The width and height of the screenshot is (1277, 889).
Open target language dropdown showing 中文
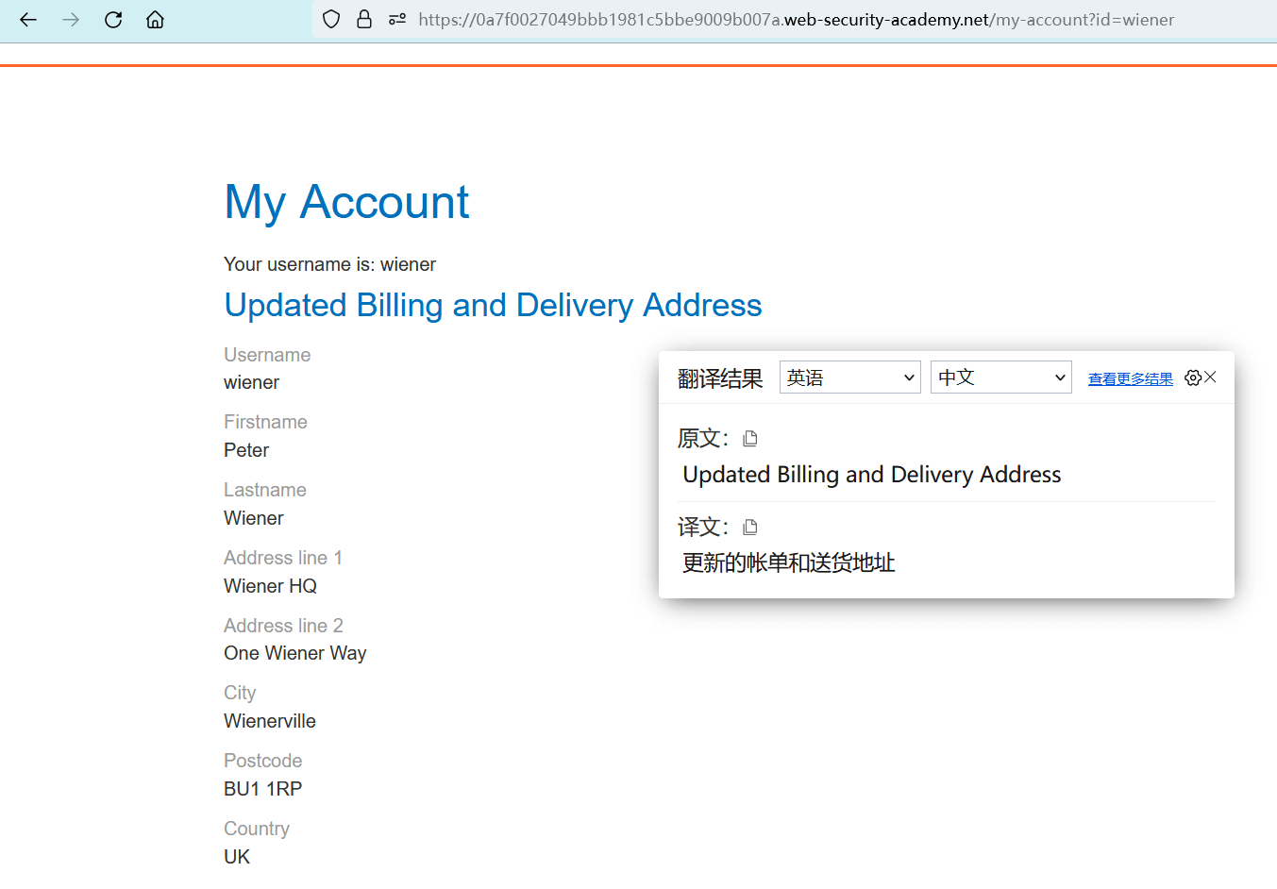click(x=1001, y=377)
